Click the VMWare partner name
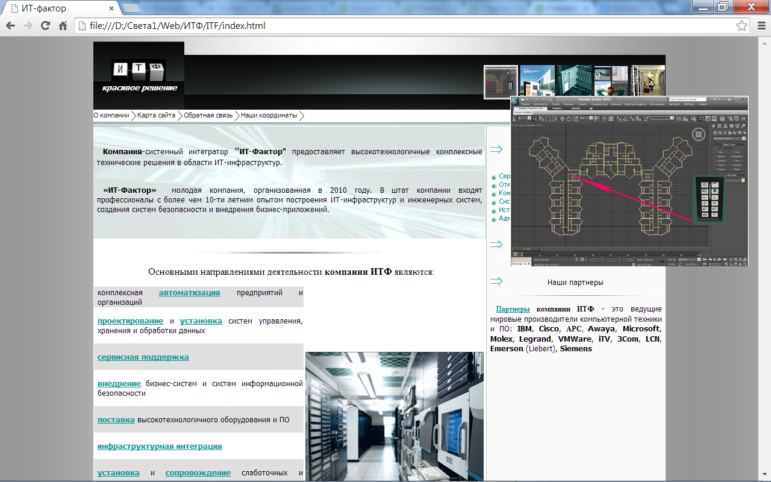 pos(575,339)
